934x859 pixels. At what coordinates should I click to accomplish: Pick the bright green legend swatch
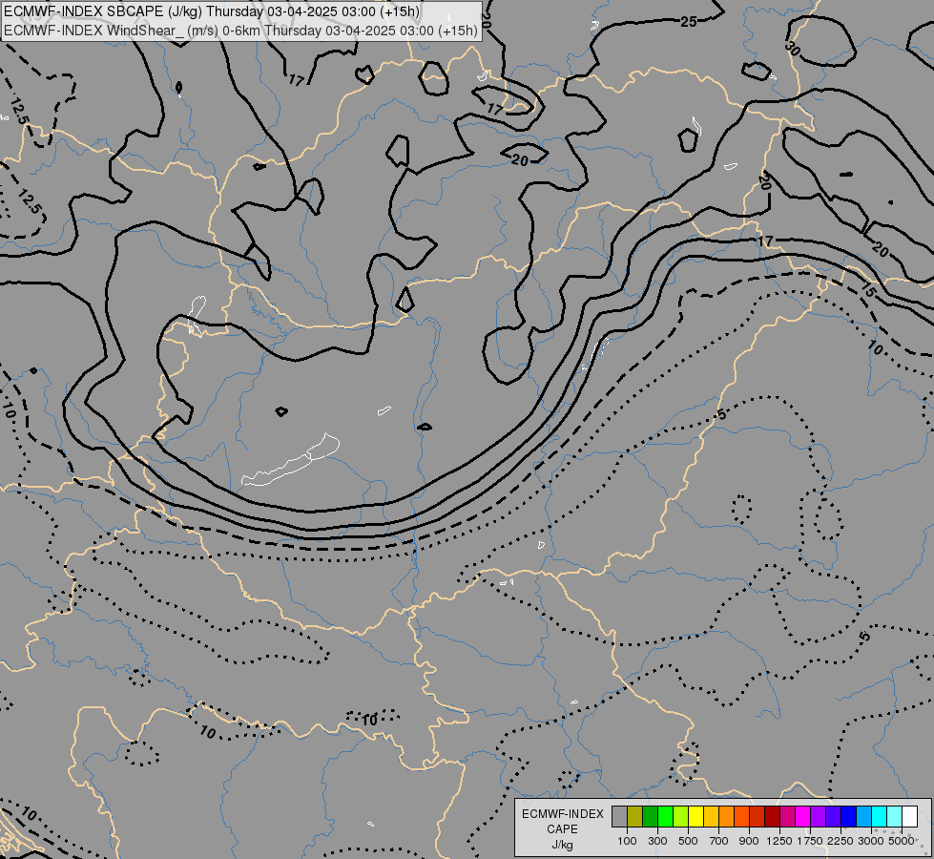pyautogui.click(x=665, y=817)
